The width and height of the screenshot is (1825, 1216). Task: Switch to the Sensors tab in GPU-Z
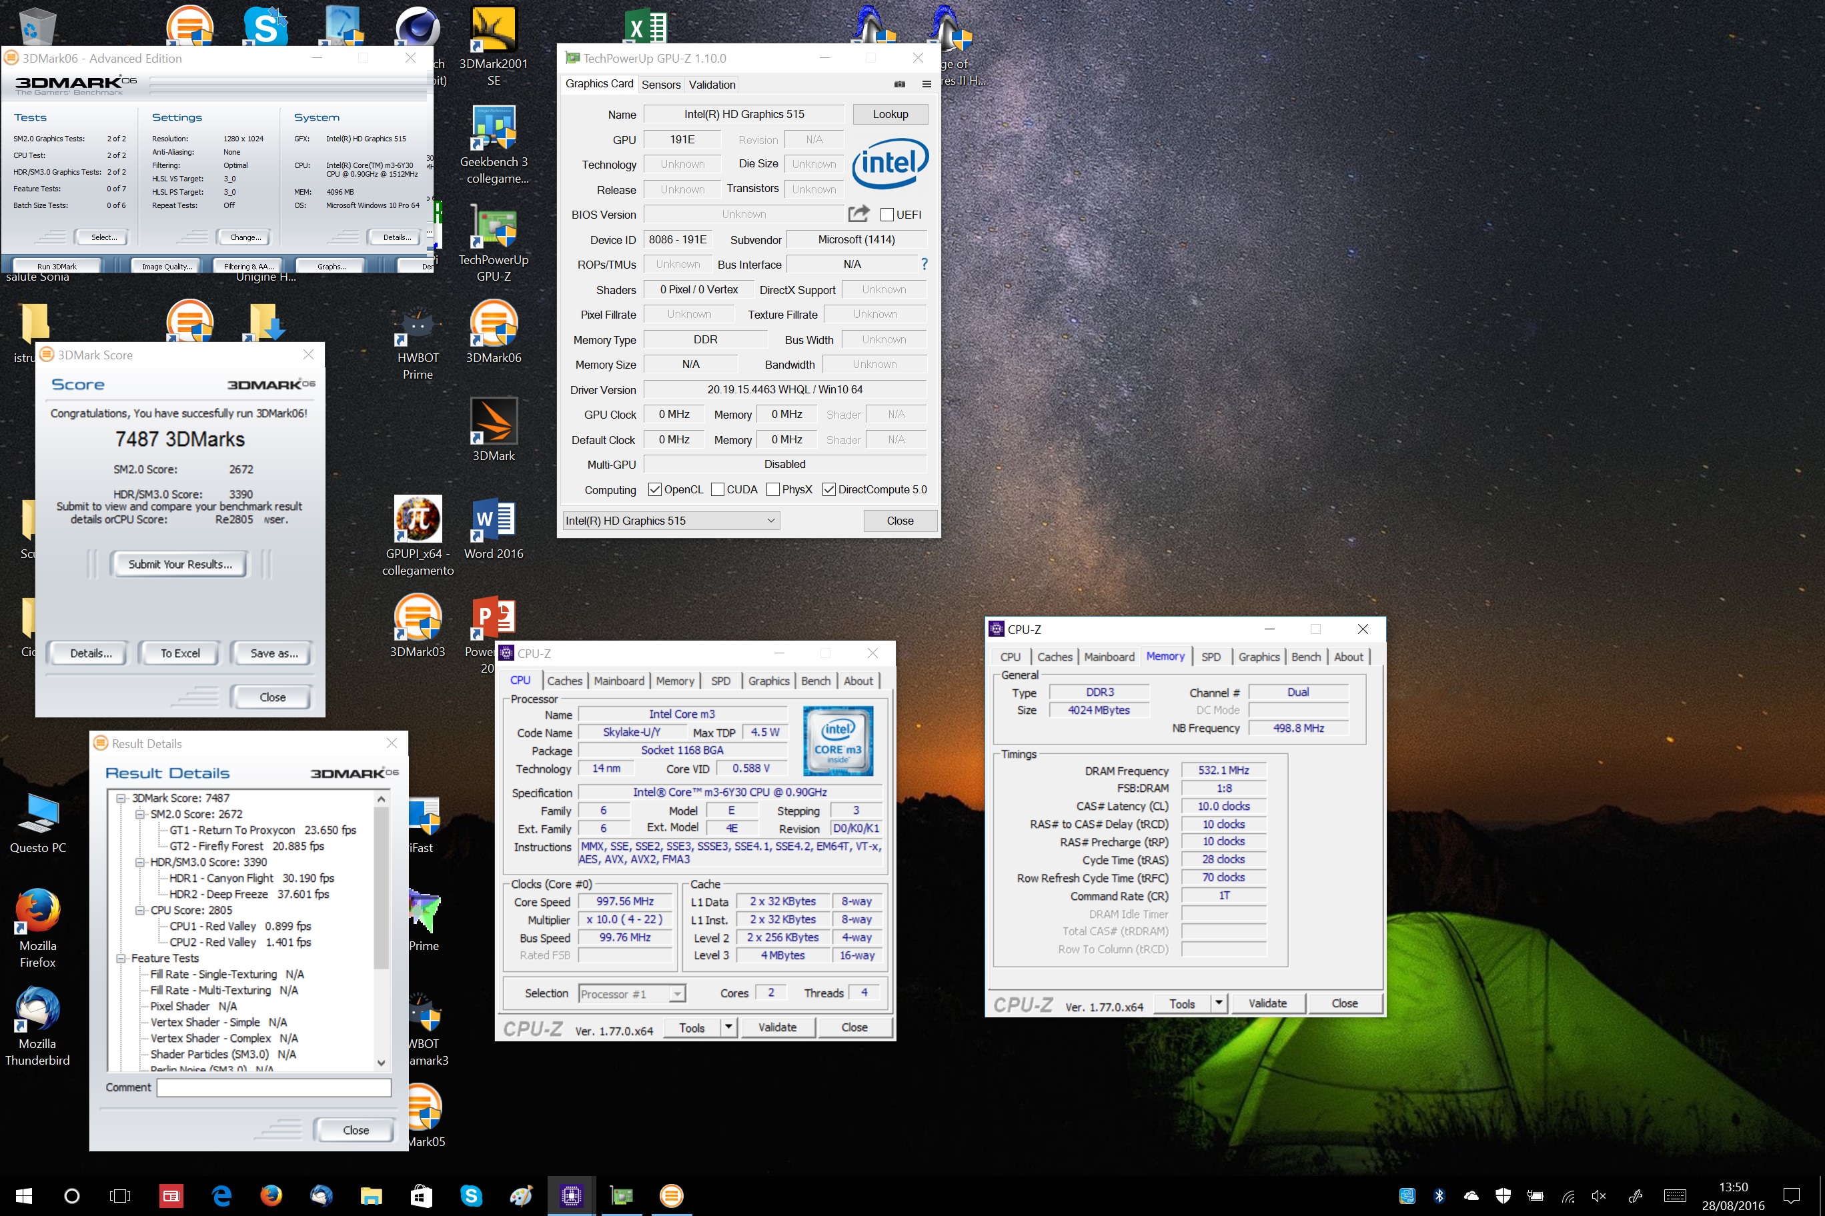click(x=661, y=85)
